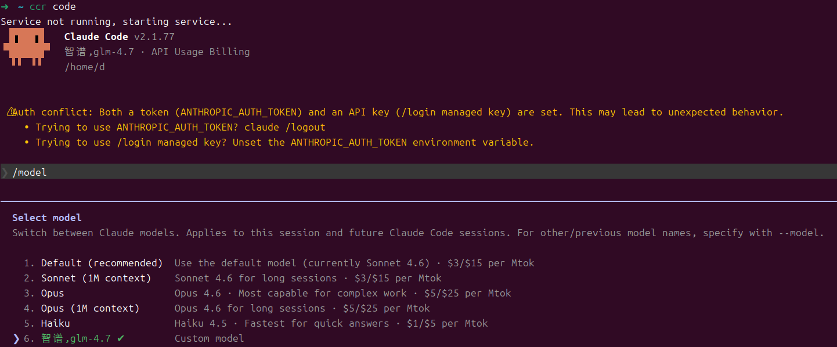This screenshot has height=347, width=837.
Task: Click the selection arrow next to option 6
Action: pos(16,338)
